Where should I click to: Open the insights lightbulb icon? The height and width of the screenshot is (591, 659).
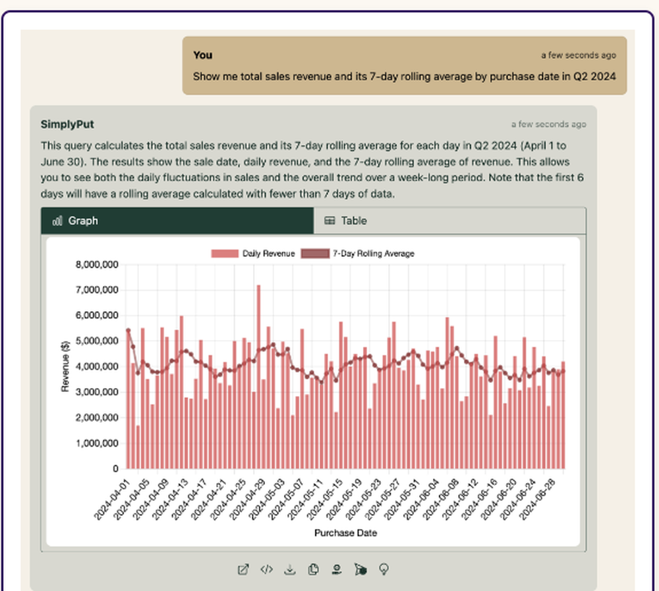click(384, 569)
